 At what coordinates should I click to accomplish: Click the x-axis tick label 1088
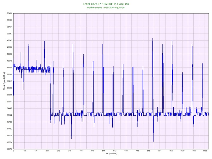[x=194, y=151]
